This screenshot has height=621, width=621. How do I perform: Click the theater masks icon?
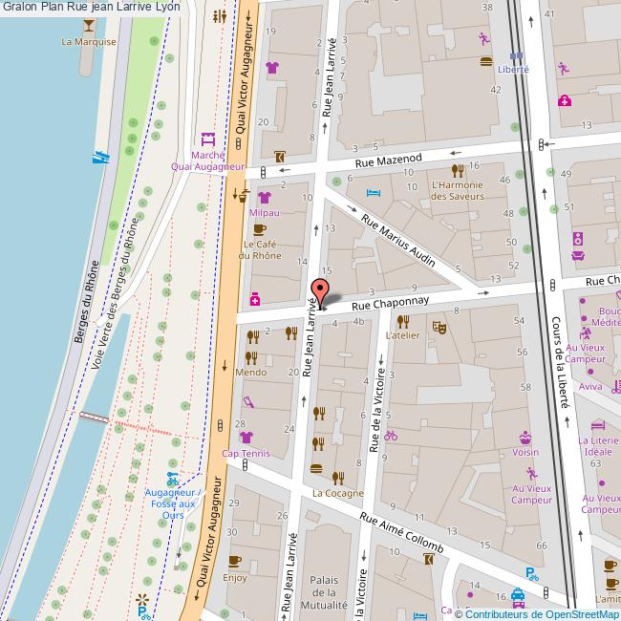(x=440, y=325)
